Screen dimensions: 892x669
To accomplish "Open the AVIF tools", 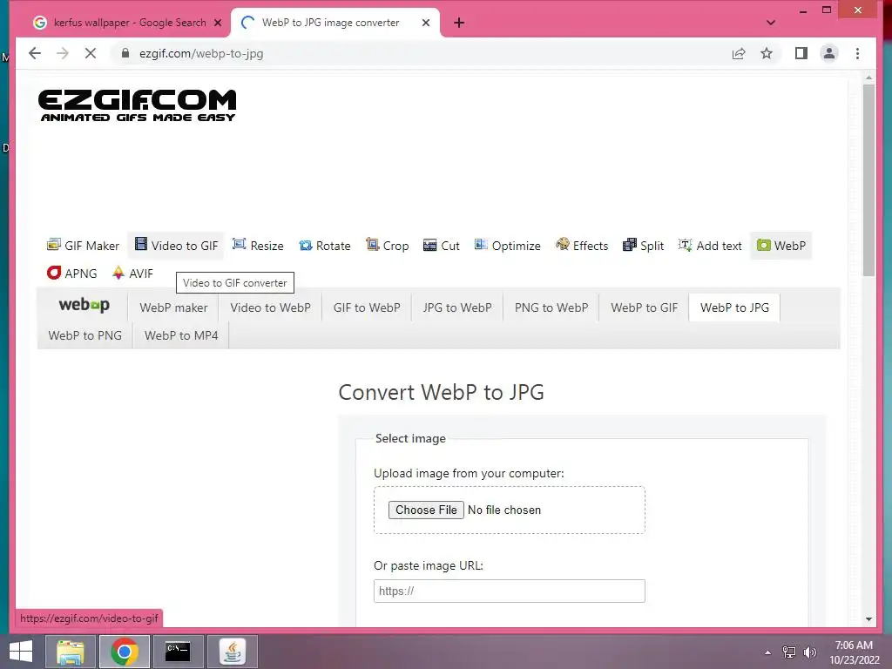I will 133,274.
